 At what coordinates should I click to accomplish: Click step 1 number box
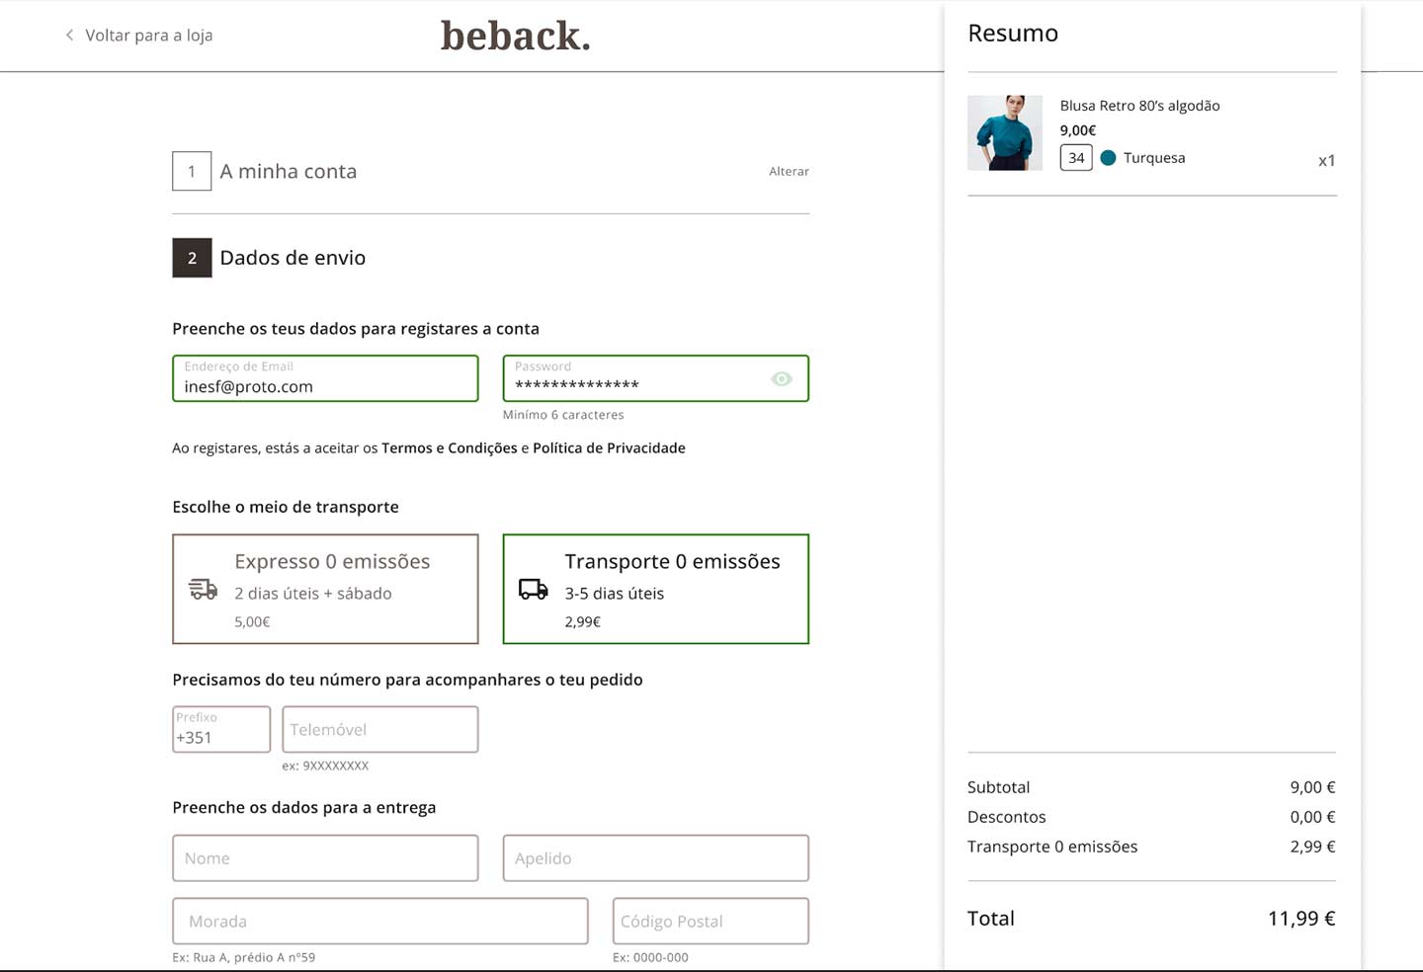point(192,171)
